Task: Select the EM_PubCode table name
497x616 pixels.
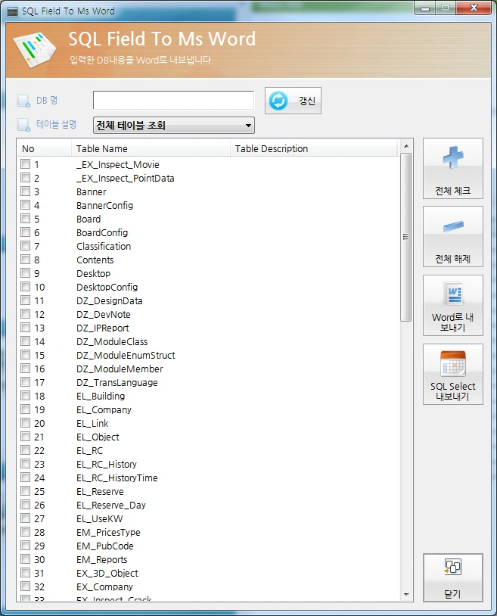Action: point(105,546)
